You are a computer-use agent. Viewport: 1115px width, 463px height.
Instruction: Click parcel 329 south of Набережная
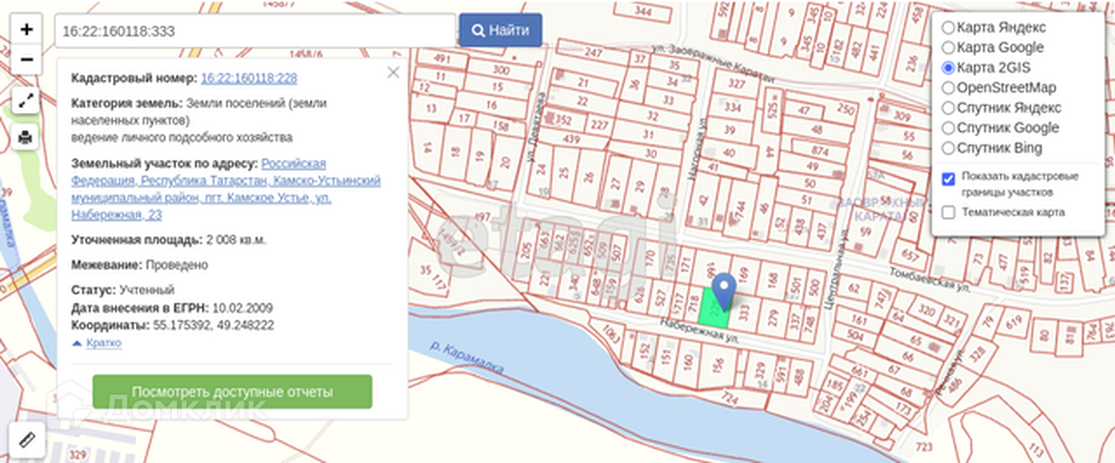click(759, 368)
